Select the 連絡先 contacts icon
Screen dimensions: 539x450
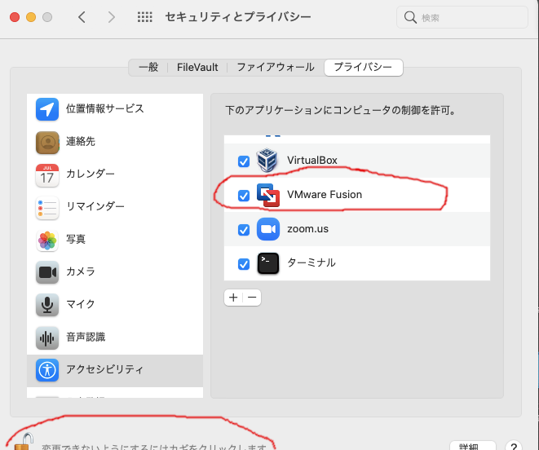pos(47,142)
